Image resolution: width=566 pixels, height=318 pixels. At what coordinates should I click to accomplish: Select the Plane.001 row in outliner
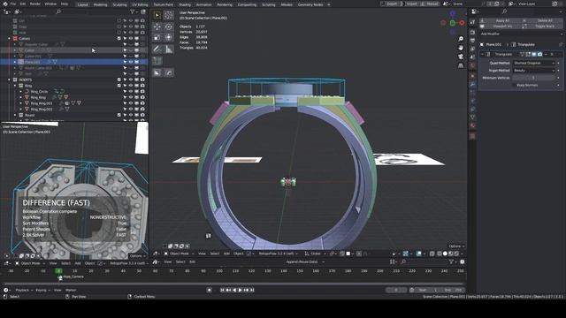click(x=73, y=62)
